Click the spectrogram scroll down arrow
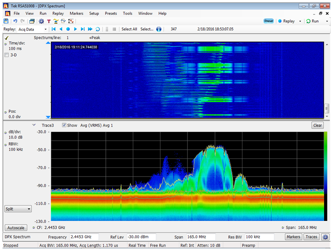This screenshot has height=251, width=333. tap(48, 117)
